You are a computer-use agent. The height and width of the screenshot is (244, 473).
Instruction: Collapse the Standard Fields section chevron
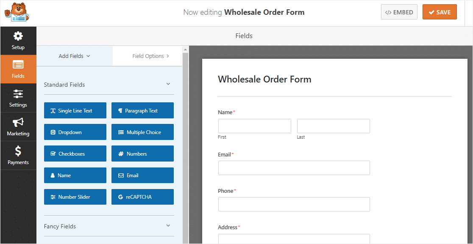(168, 84)
